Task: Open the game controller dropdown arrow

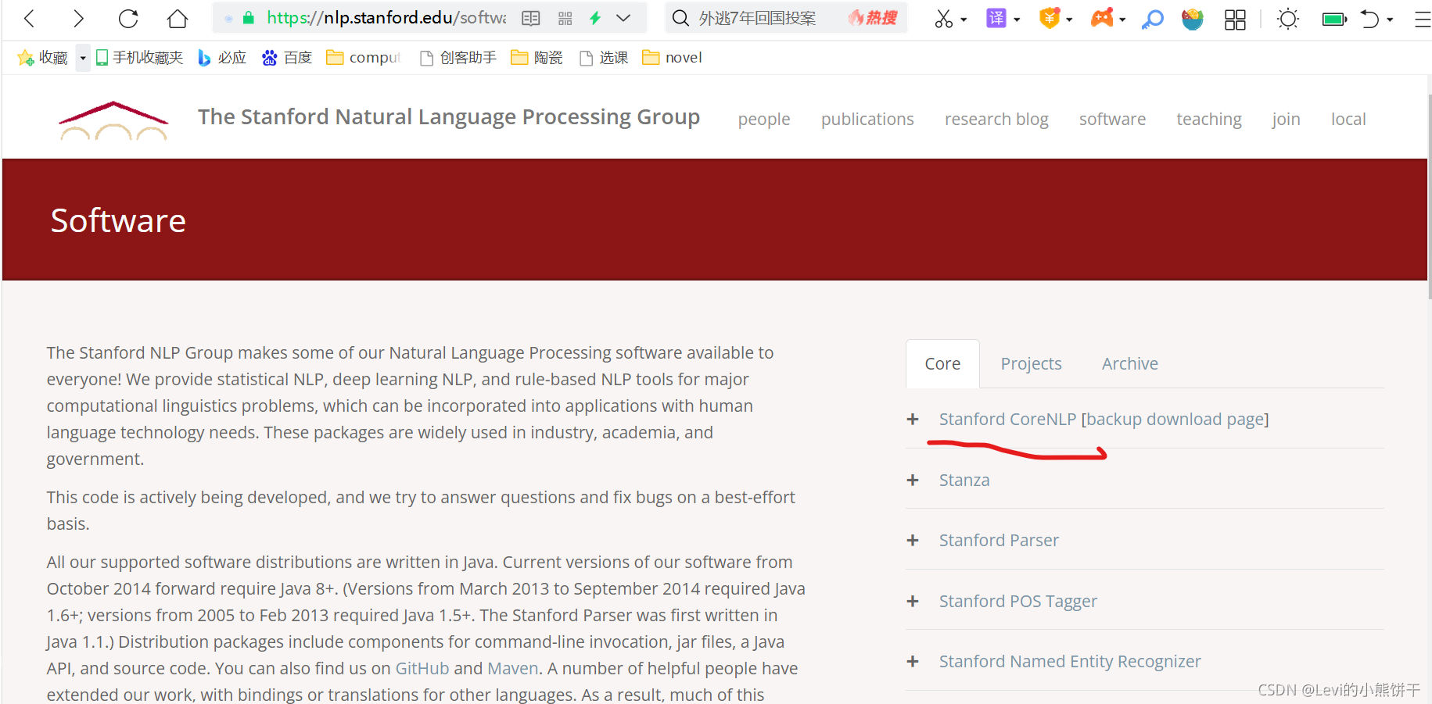Action: 1122,20
